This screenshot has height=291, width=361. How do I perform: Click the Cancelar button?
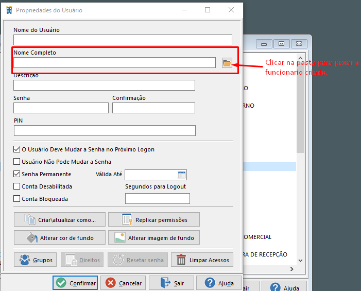point(123,283)
